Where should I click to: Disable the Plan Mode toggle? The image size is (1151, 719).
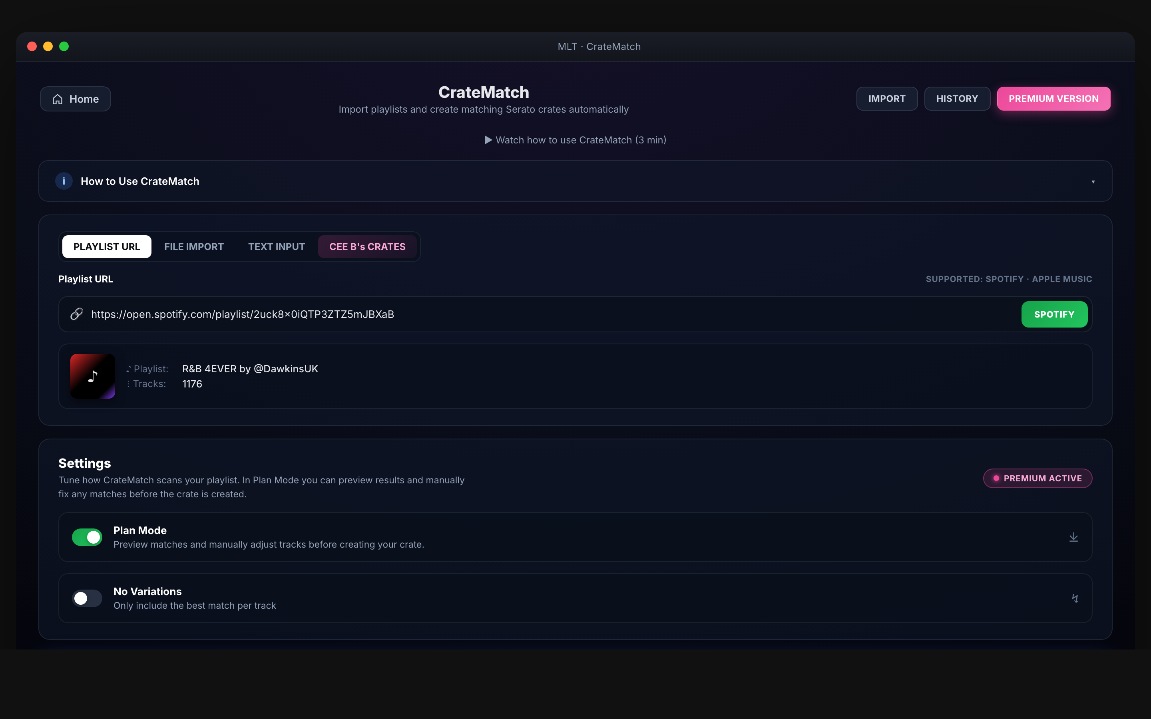point(87,537)
